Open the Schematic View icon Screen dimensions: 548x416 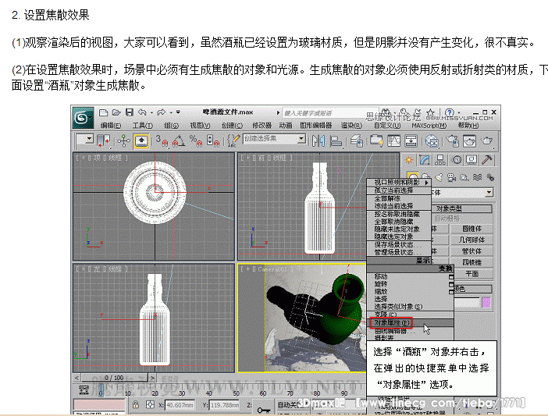tap(411, 141)
